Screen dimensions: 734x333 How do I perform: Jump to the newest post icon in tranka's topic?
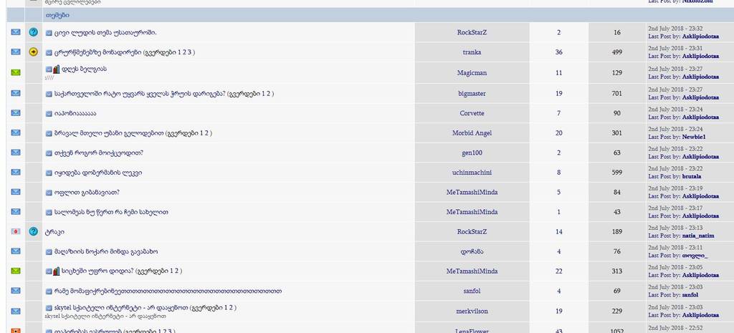point(49,53)
